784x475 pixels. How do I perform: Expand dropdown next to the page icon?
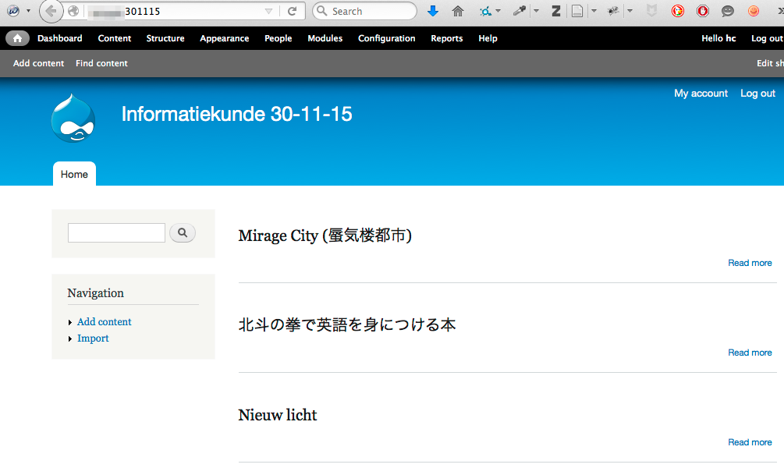pos(594,11)
